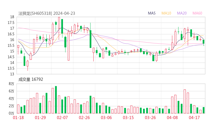Click the tallest green volume bar
The image size is (208, 124).
tap(56, 100)
